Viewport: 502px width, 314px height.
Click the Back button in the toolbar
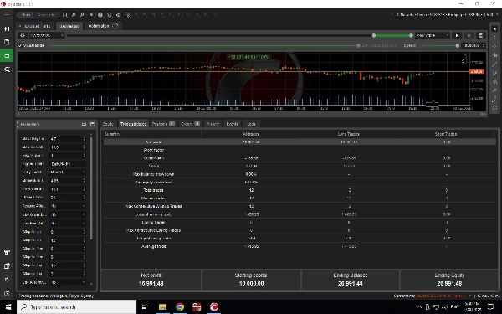tap(25, 15)
